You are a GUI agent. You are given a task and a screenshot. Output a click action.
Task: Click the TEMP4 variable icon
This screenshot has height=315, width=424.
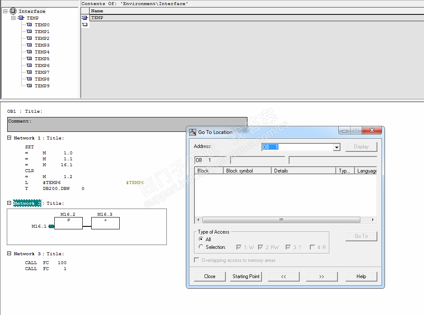point(29,52)
